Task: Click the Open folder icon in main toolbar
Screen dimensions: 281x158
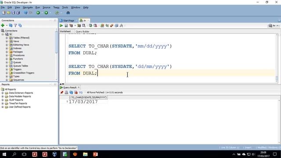Action: (8, 13)
